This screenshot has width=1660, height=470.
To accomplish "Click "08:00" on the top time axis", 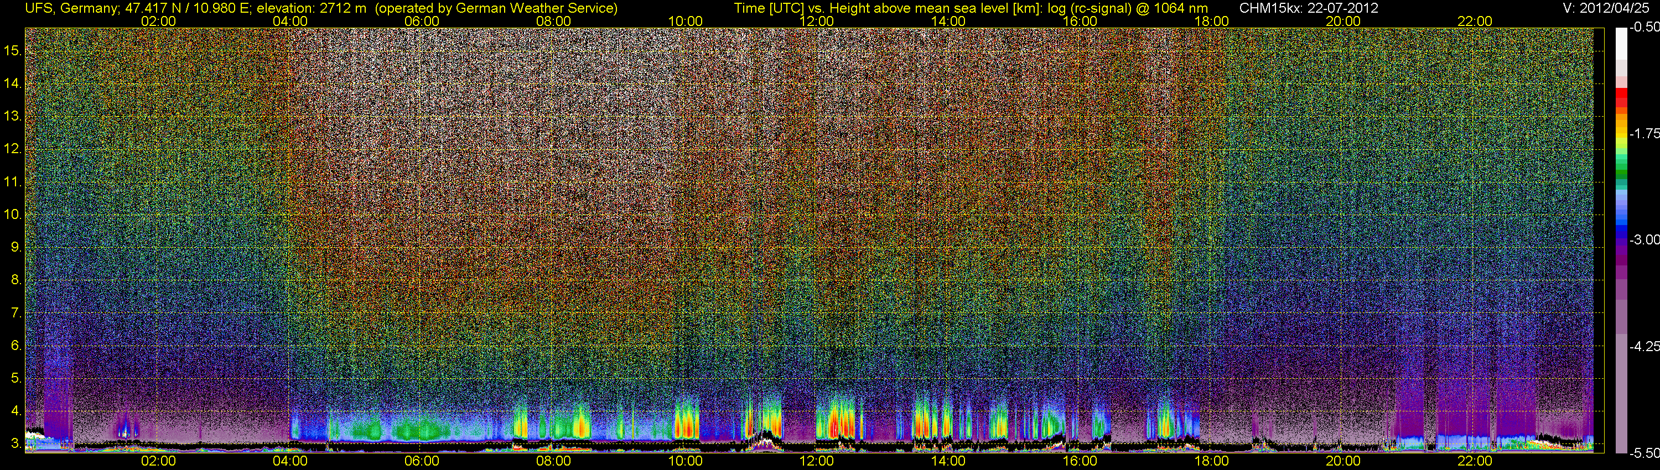I will pyautogui.click(x=553, y=21).
